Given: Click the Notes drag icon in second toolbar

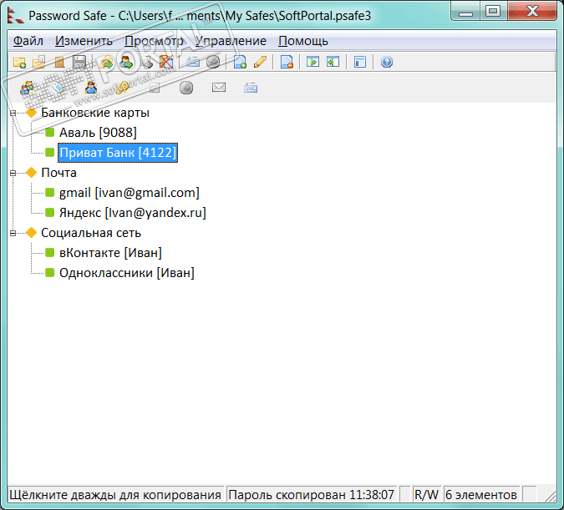Looking at the screenshot, I should (x=155, y=88).
